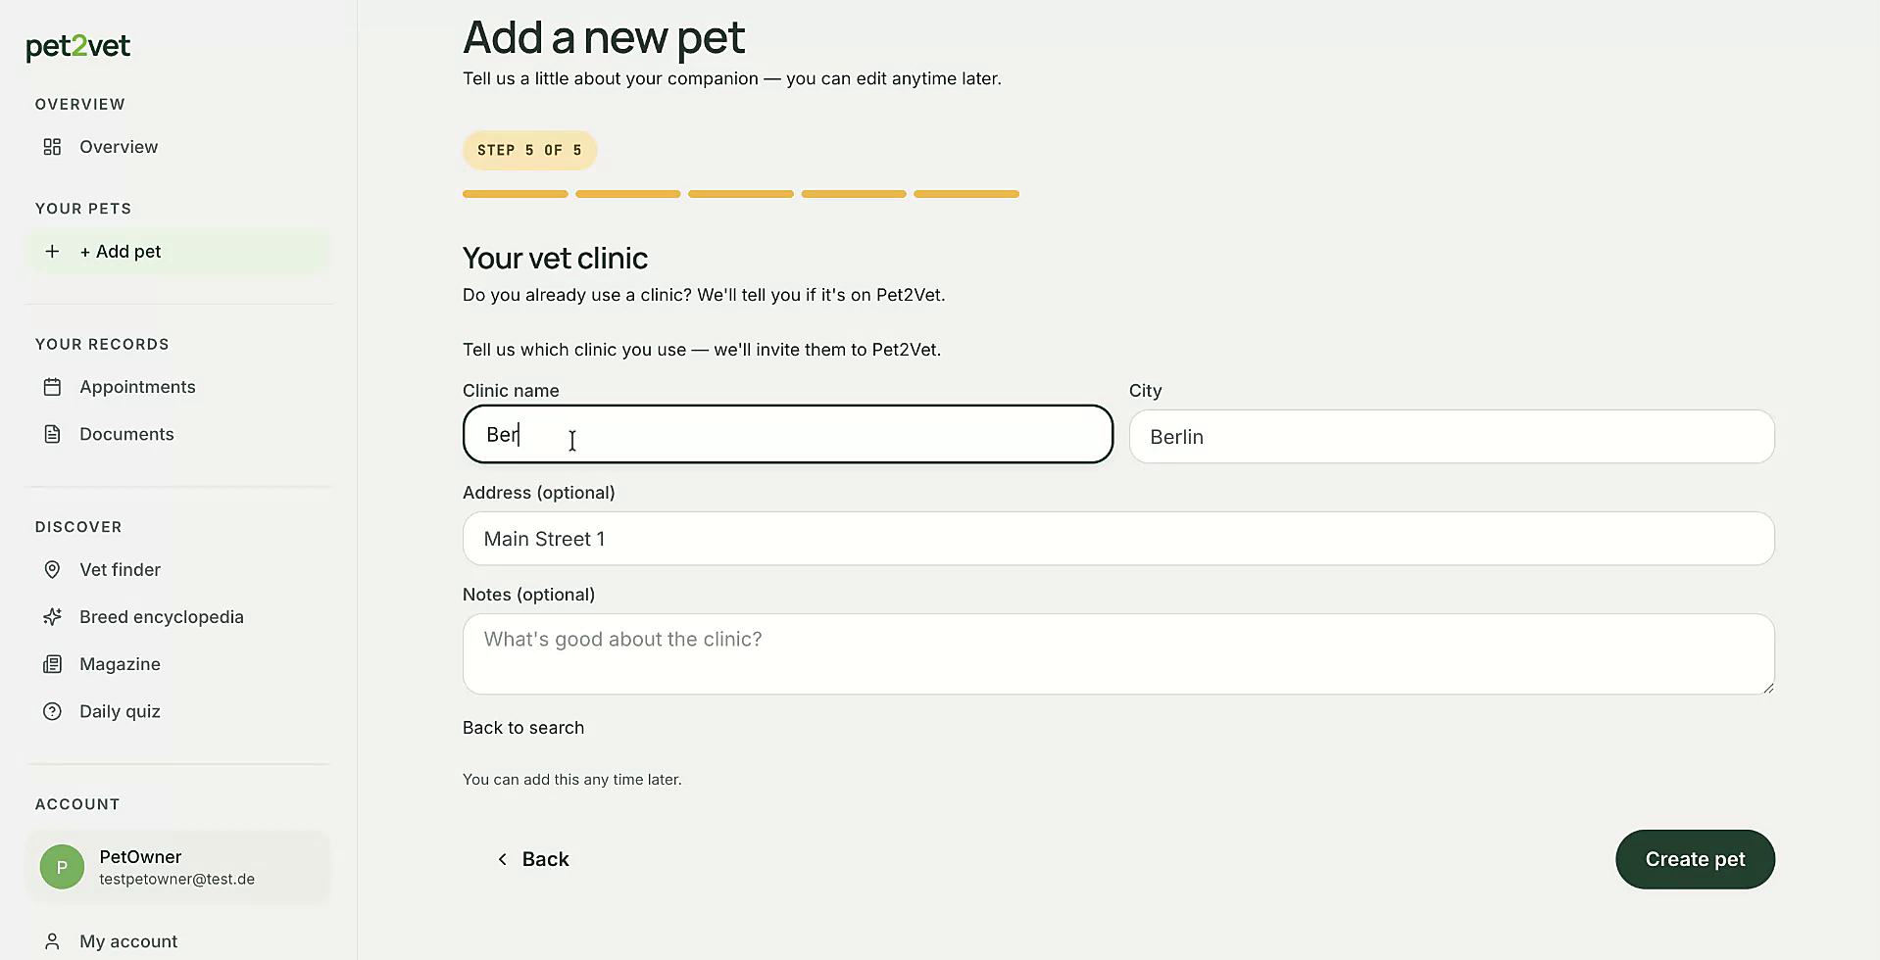1880x960 pixels.
Task: Click the pet2vet logo
Action: coord(78,46)
